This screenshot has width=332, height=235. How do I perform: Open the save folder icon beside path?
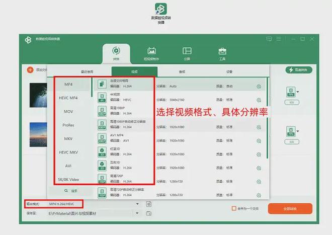(149, 213)
